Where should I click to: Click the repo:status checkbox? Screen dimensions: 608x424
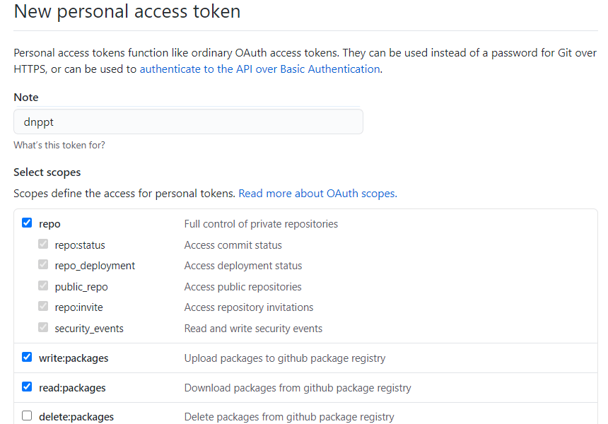click(x=43, y=245)
